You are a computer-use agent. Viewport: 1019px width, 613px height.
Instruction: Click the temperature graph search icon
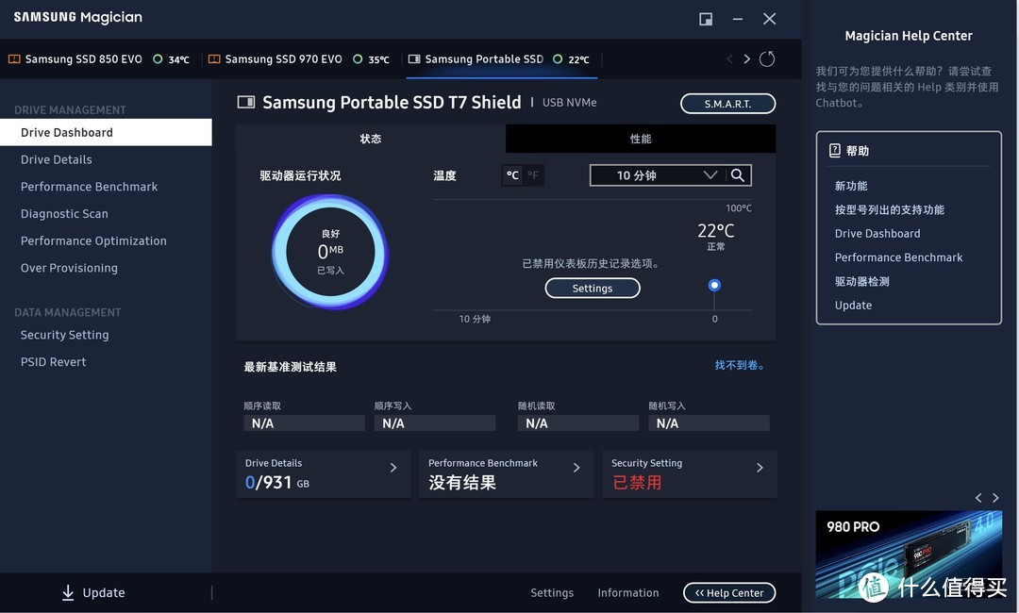(x=737, y=175)
